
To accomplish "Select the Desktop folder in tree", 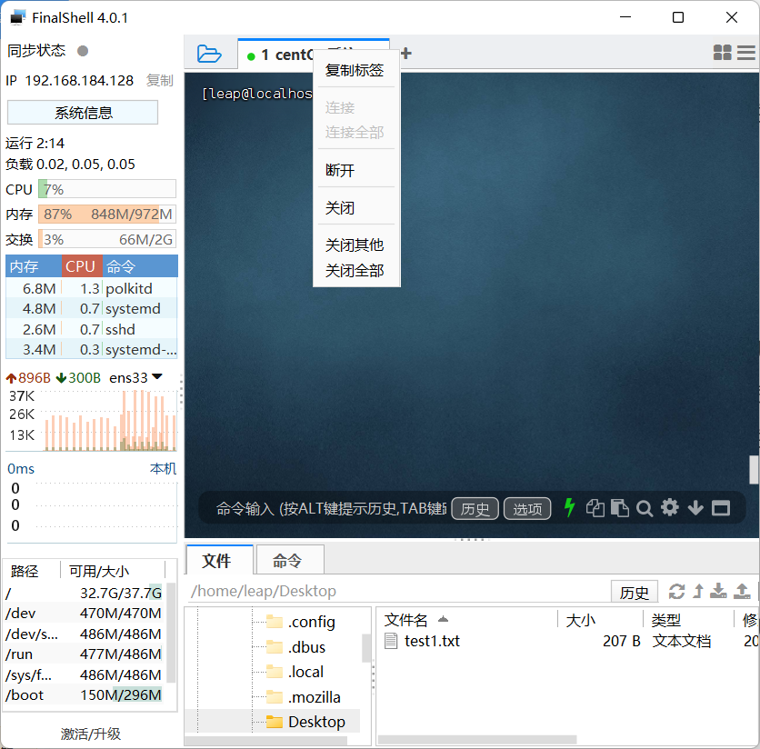I will coord(305,722).
